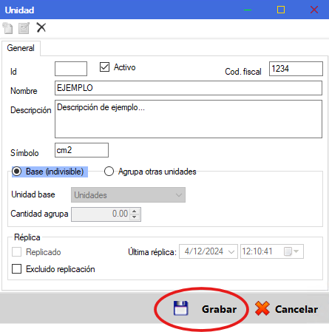Click the floppy disk save icon
Image resolution: width=329 pixels, height=332 pixels.
tap(180, 308)
